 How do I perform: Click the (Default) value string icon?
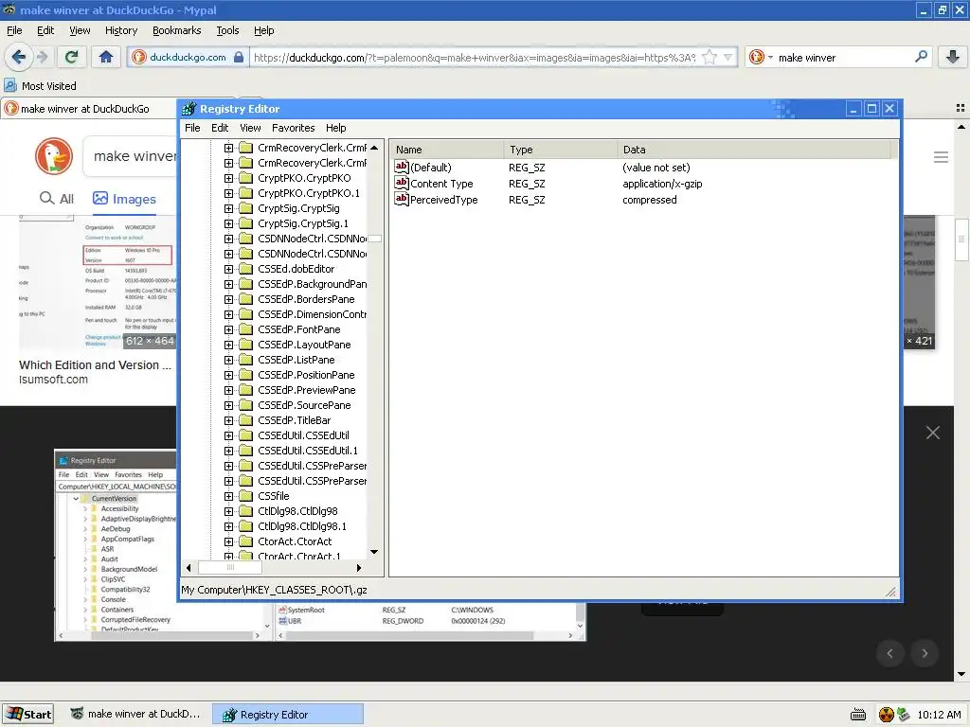[401, 167]
